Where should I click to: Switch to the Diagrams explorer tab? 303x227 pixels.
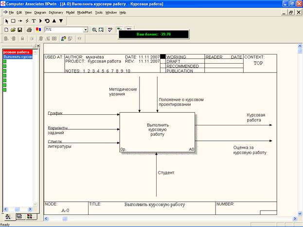click(19, 217)
